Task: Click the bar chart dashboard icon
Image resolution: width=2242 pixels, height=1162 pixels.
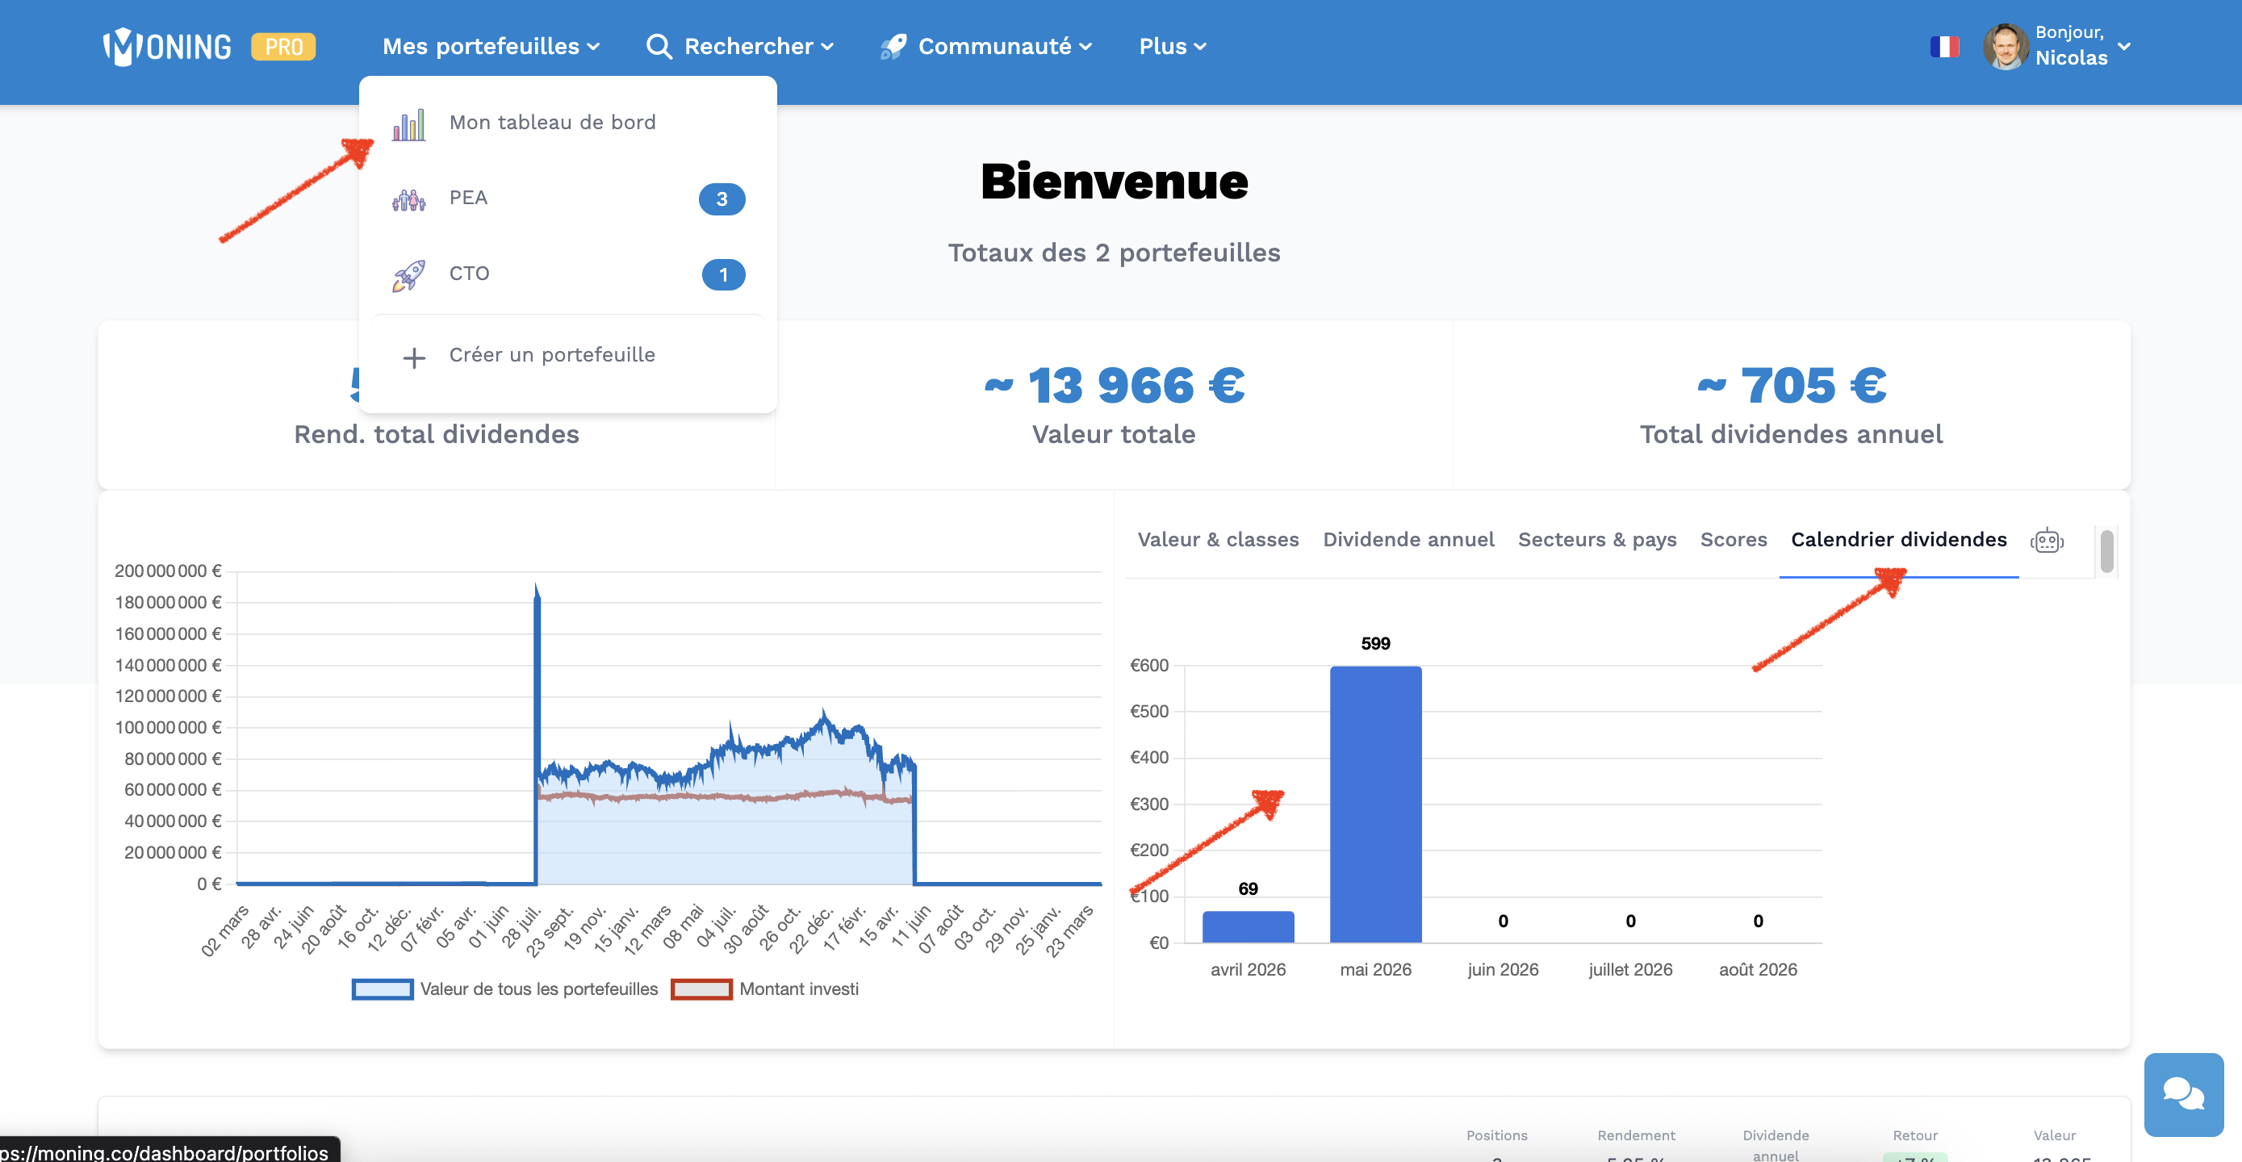Action: coord(408,124)
